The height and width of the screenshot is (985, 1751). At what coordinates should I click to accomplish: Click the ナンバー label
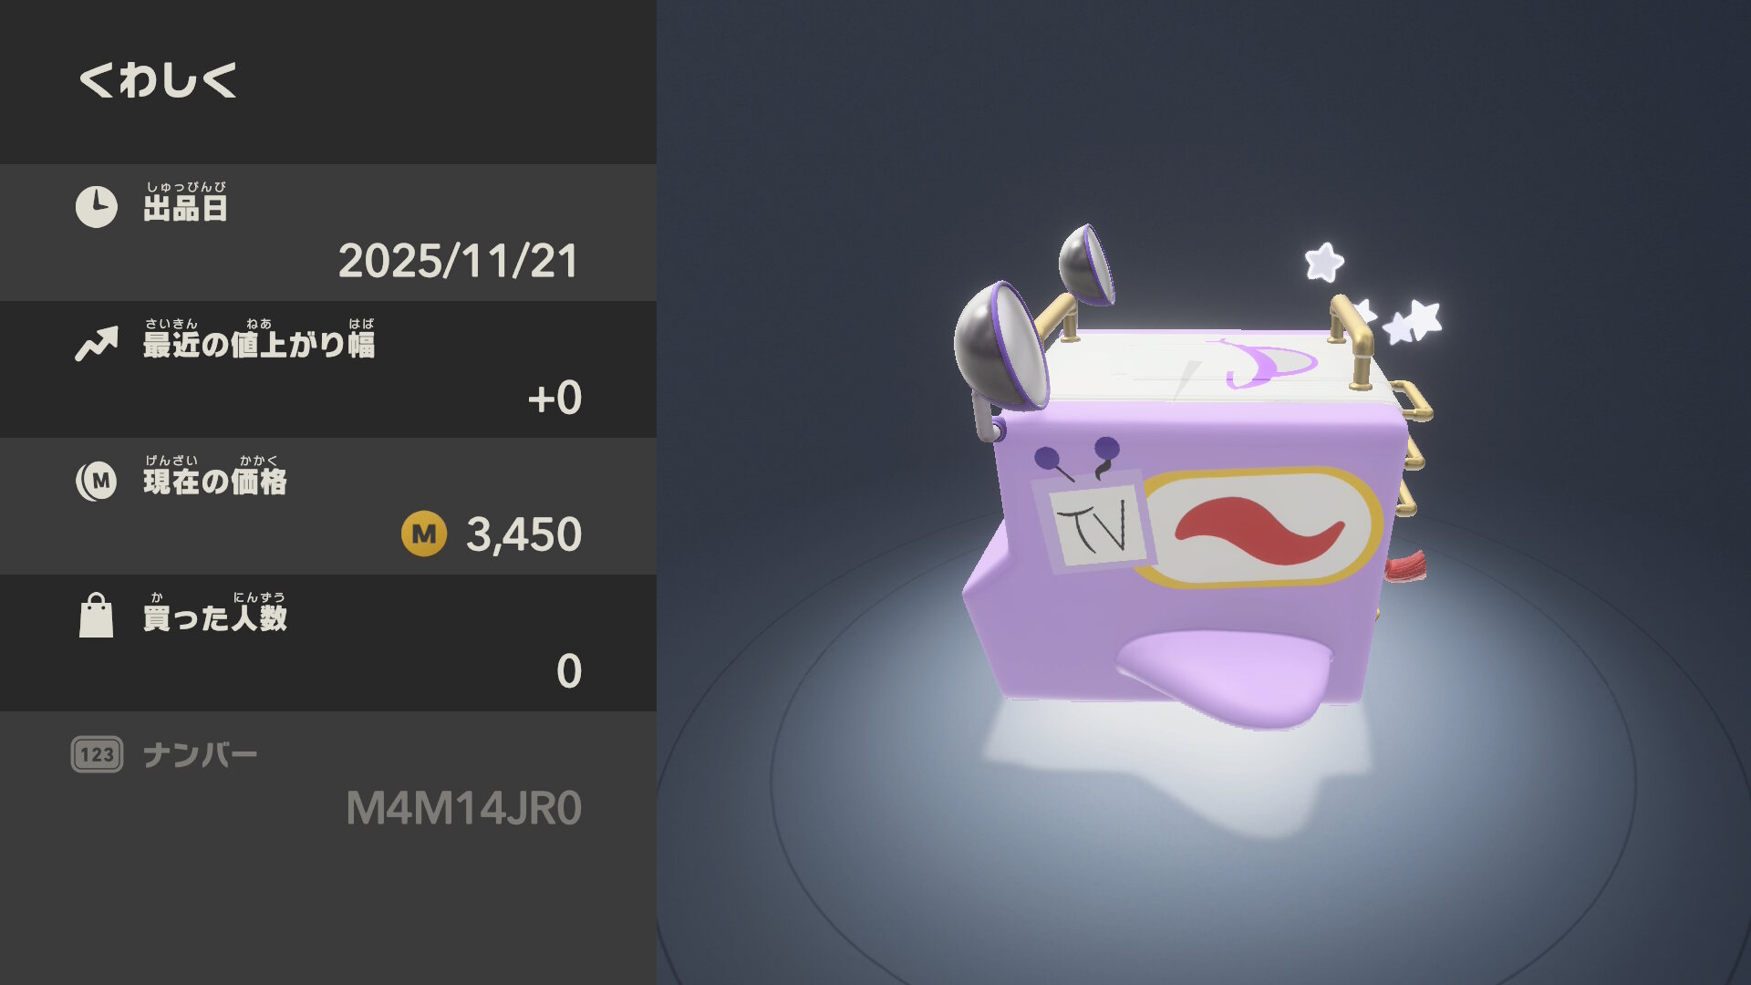point(201,755)
